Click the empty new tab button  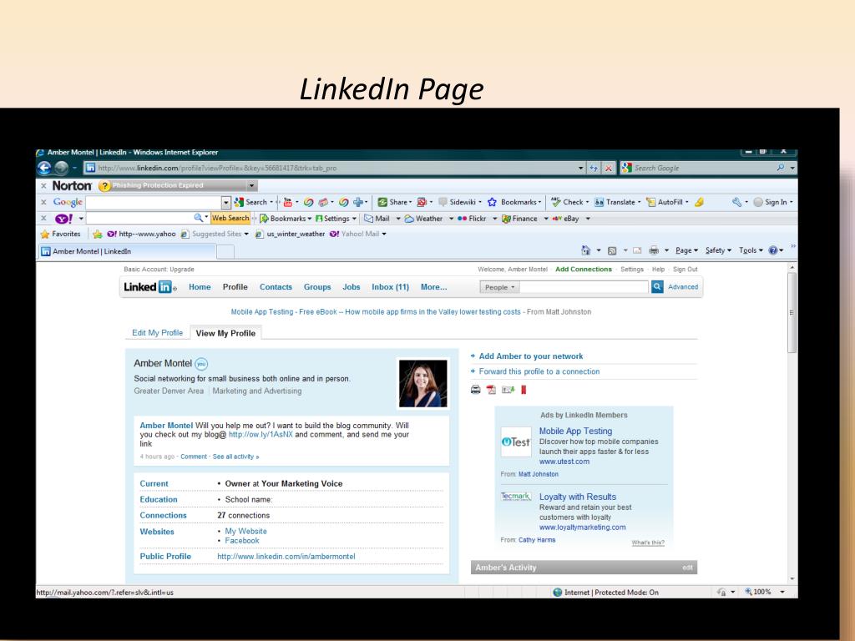(225, 251)
